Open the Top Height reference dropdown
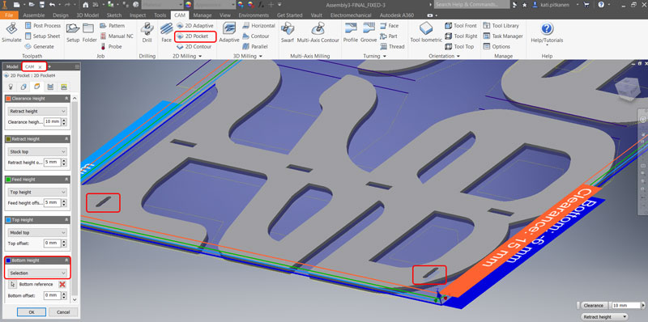 coord(37,232)
